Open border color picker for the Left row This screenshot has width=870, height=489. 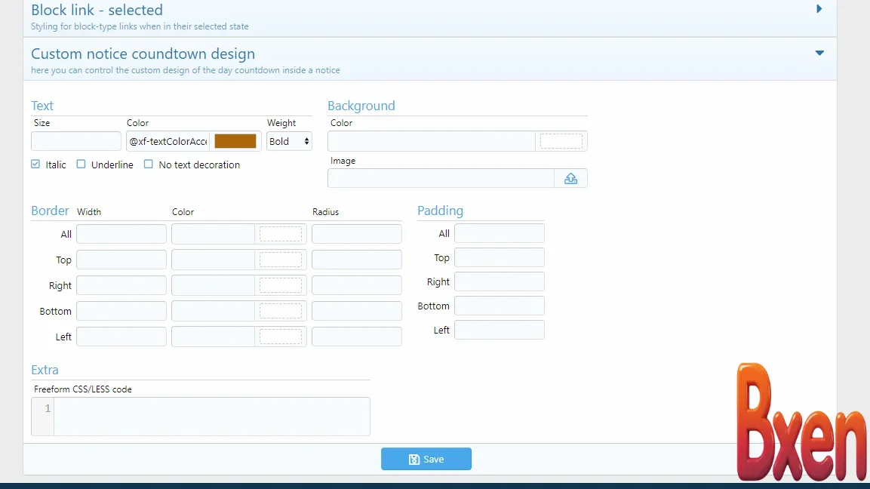click(281, 336)
